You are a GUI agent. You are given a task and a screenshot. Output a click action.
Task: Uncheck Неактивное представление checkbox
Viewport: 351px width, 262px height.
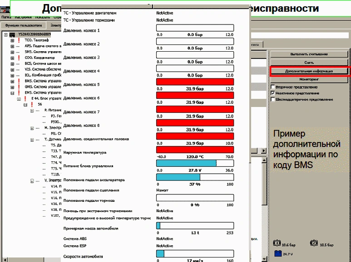272,93
